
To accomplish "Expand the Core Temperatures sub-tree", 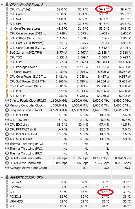I will coord(6,29).
